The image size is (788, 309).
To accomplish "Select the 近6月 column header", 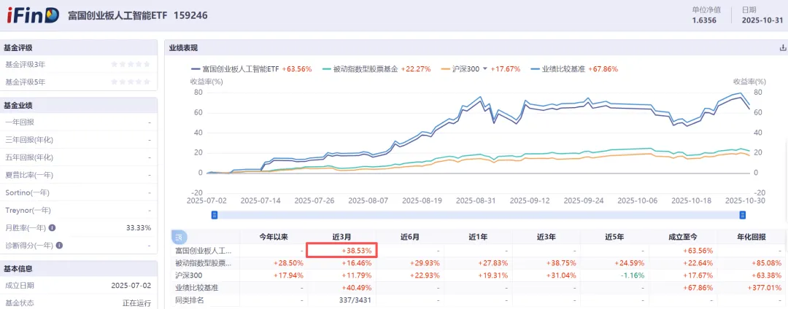I will 410,236.
